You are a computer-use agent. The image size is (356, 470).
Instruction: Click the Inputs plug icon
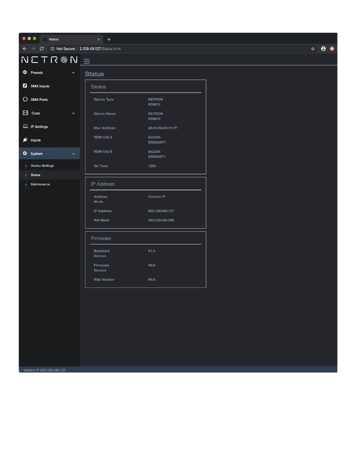pos(25,140)
